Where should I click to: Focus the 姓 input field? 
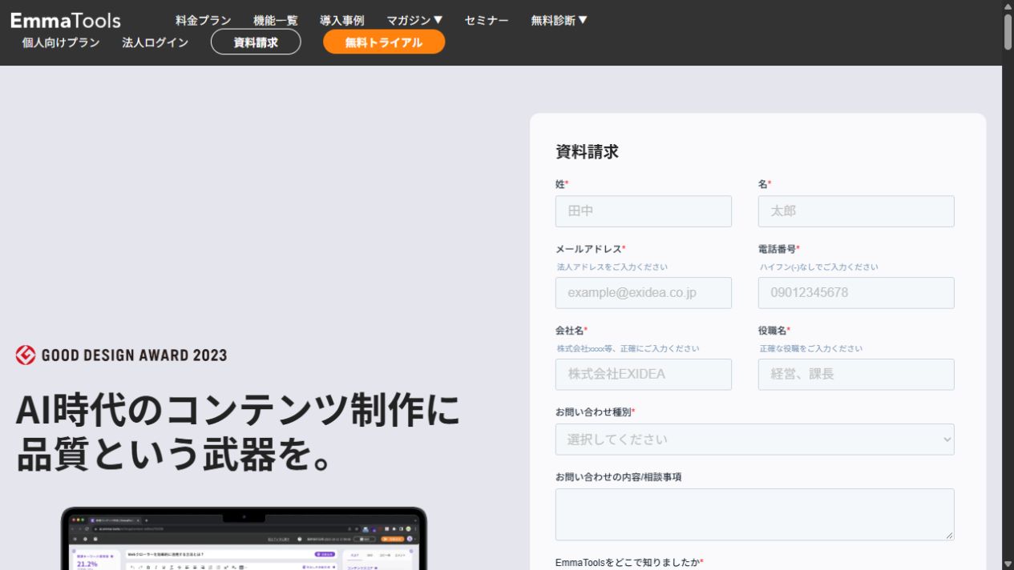point(644,211)
